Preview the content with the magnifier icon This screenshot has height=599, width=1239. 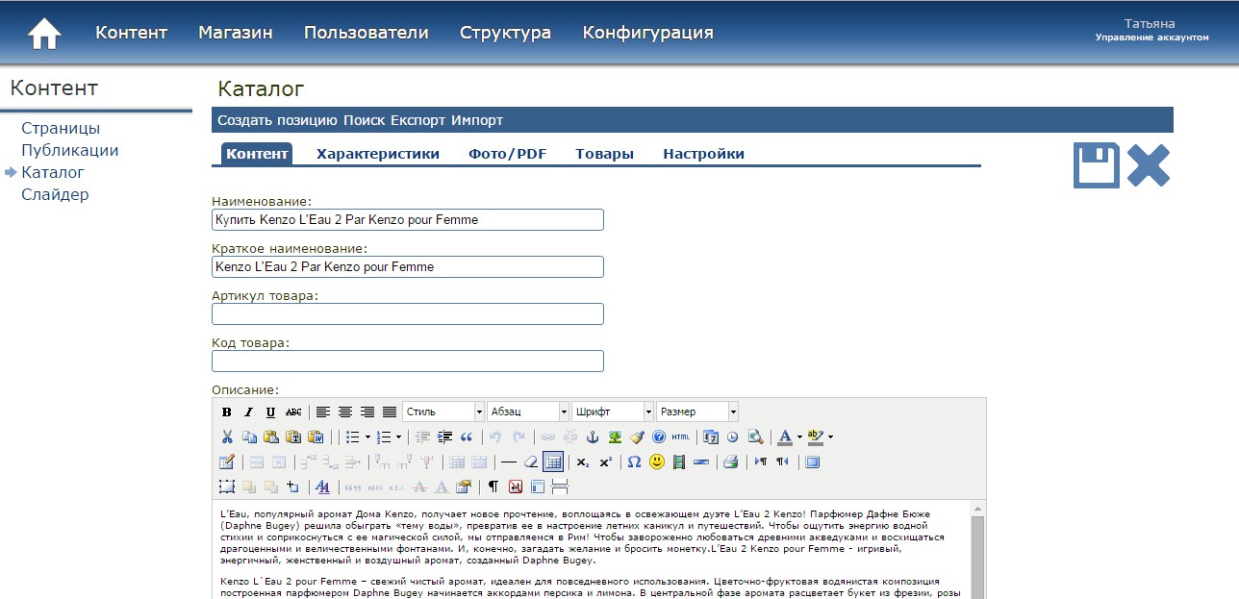[x=755, y=437]
